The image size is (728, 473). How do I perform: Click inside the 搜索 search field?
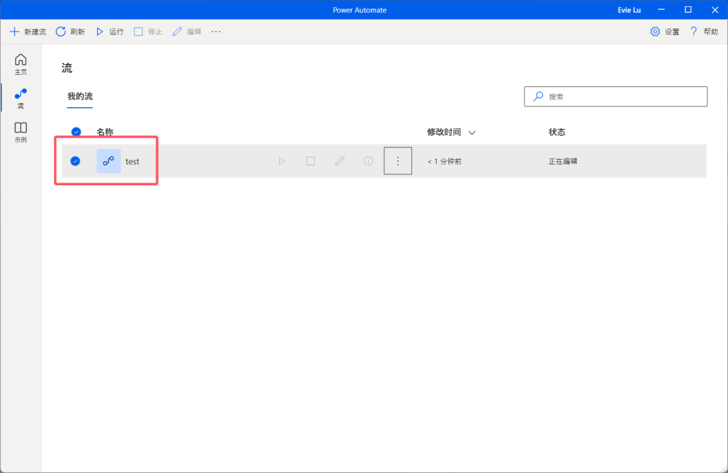pyautogui.click(x=624, y=96)
